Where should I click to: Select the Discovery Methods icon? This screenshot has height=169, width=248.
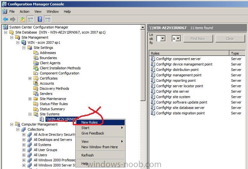click(36, 88)
